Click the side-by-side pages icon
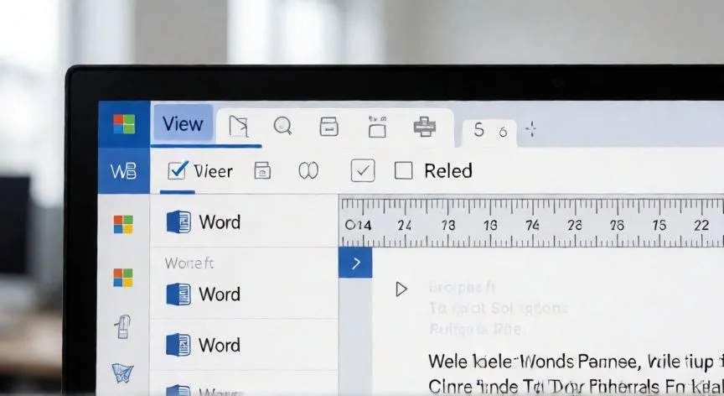Viewport: 724px width, 396px height. point(308,170)
